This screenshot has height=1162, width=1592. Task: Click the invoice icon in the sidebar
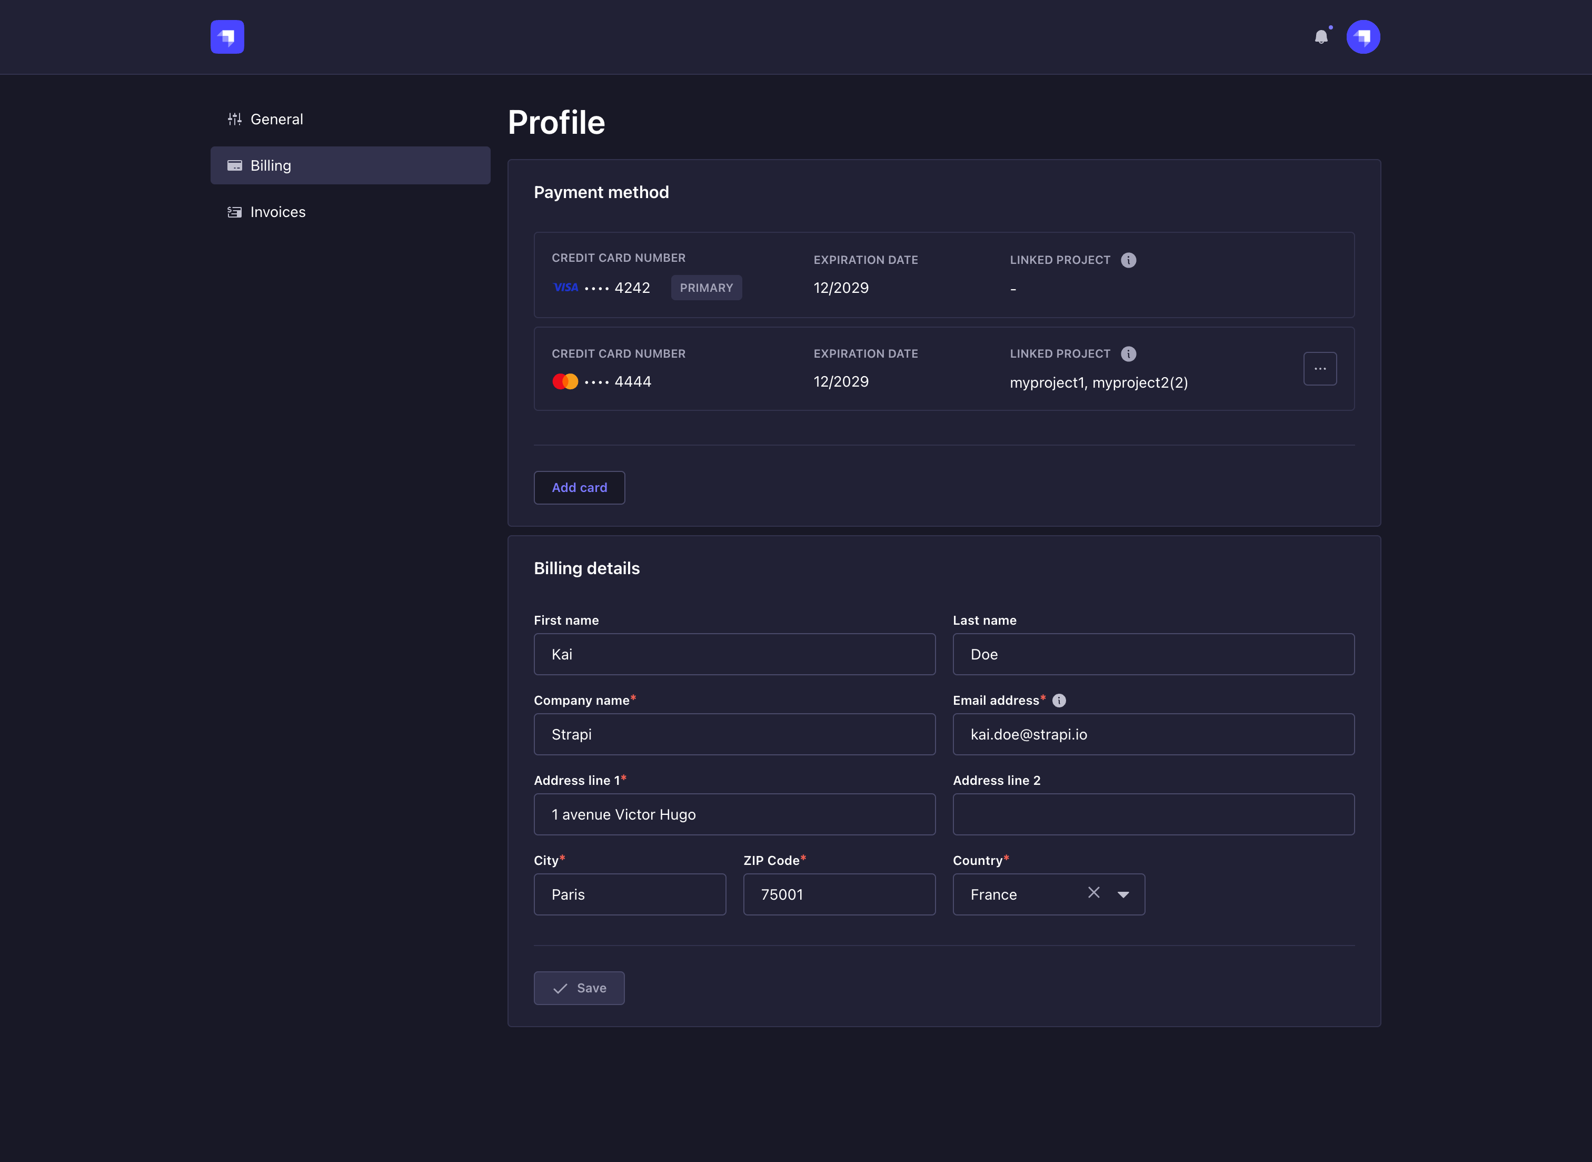[234, 211]
